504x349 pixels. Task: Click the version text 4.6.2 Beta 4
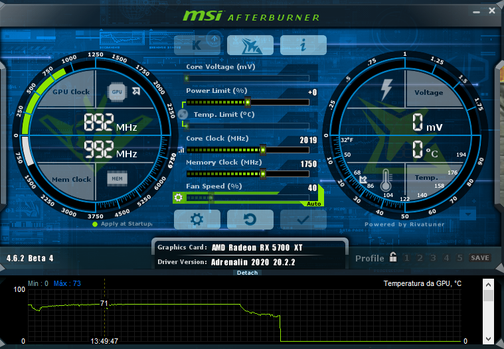pyautogui.click(x=30, y=258)
